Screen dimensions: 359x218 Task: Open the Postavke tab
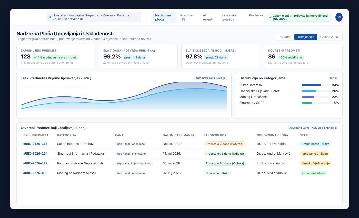pyautogui.click(x=256, y=15)
